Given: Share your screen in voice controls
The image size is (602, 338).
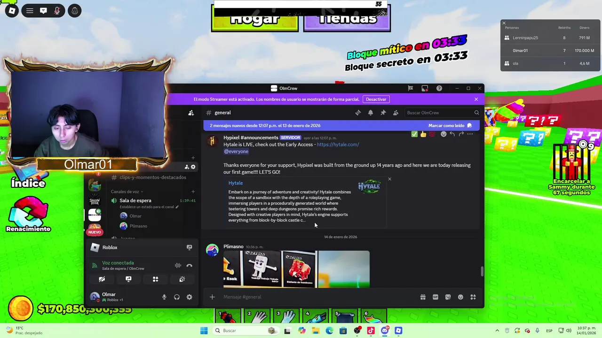Looking at the screenshot, I should [x=128, y=279].
